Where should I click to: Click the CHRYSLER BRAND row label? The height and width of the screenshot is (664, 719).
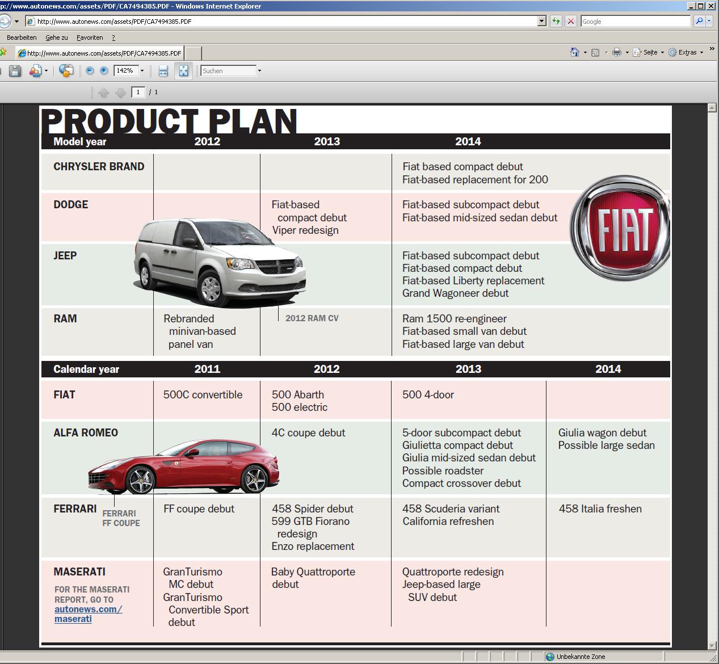click(99, 167)
